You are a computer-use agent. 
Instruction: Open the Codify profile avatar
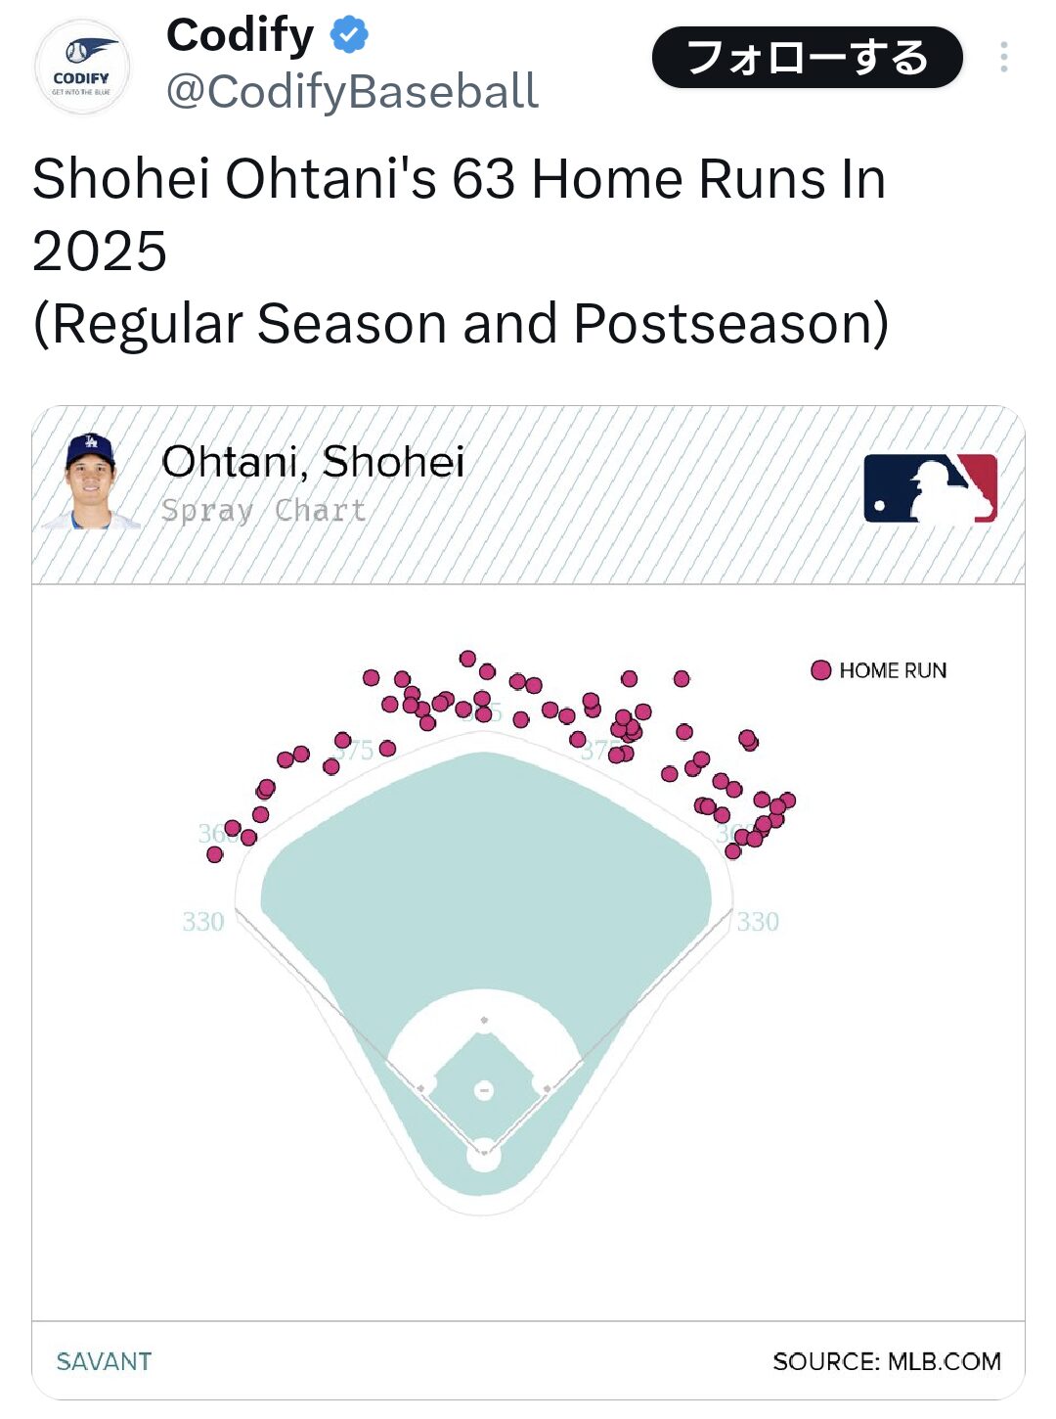(x=82, y=68)
